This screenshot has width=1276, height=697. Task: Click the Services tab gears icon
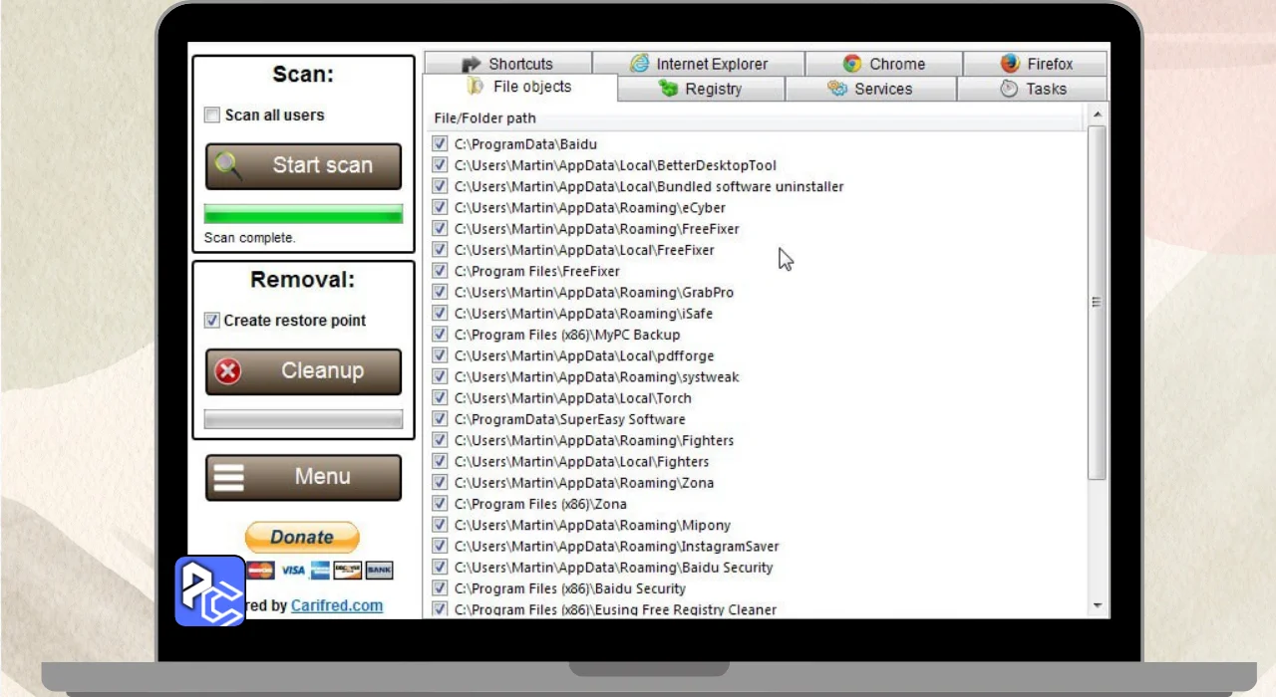click(837, 89)
